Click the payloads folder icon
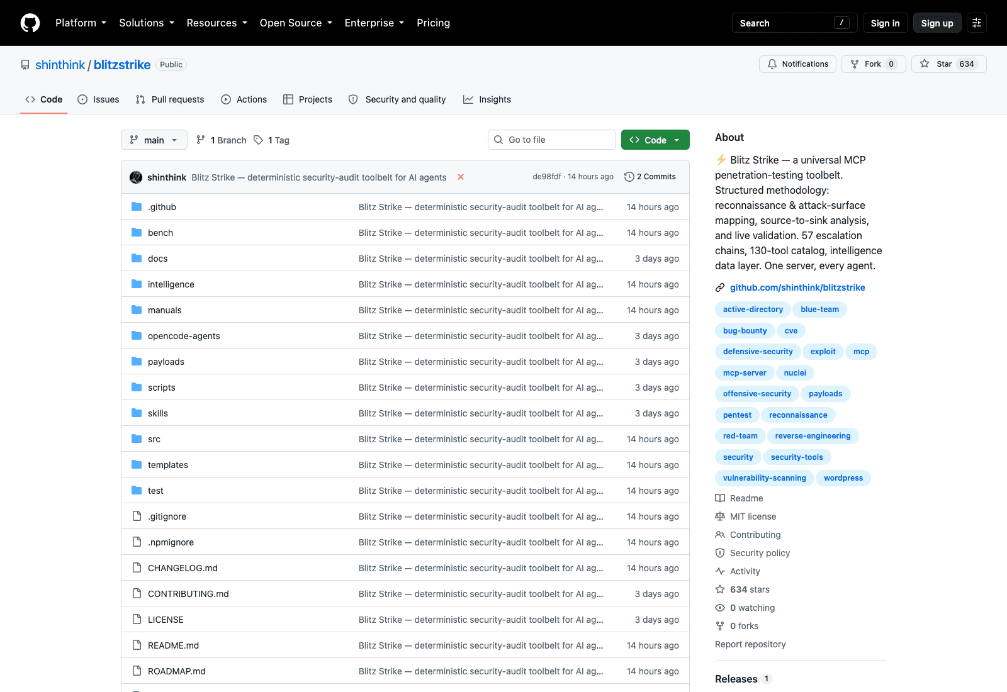The width and height of the screenshot is (1007, 692). [137, 361]
